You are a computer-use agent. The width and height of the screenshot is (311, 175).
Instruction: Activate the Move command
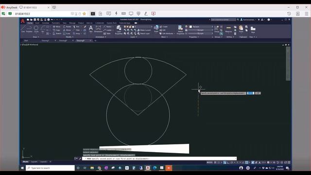coord(56,27)
